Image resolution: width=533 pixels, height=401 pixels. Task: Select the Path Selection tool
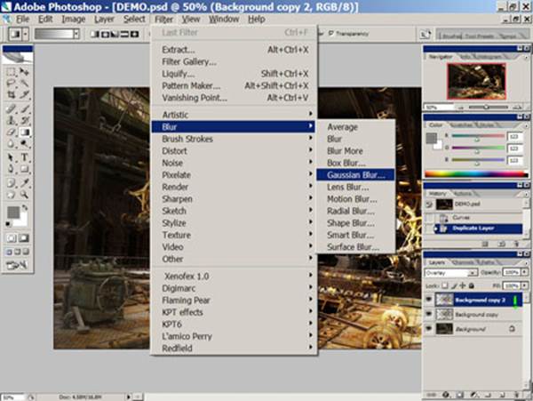[11, 157]
